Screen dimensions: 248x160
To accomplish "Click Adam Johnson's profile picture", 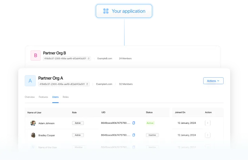I will [x=33, y=123].
